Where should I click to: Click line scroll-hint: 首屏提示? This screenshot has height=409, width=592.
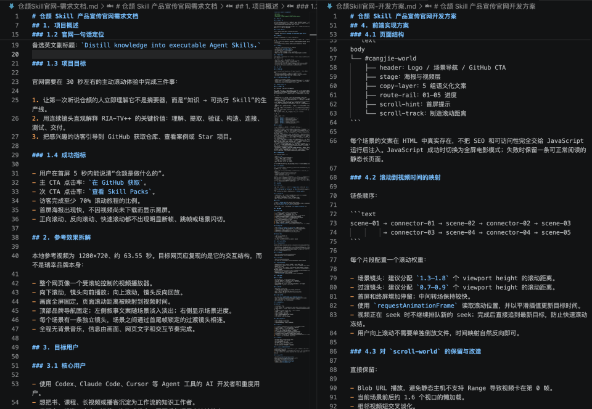pos(415,104)
